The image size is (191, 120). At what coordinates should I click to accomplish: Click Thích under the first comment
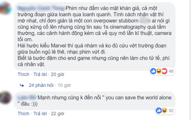[x=23, y=74]
